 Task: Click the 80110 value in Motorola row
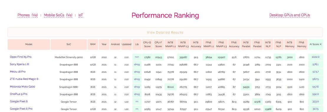[x=170, y=87]
